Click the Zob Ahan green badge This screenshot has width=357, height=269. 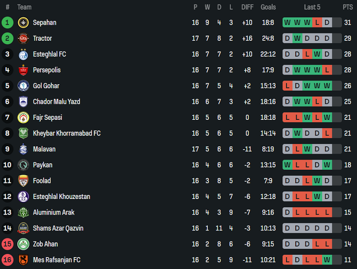[23, 244]
